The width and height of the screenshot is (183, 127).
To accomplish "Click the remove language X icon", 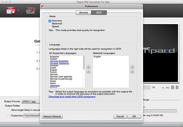I will (x=89, y=71).
